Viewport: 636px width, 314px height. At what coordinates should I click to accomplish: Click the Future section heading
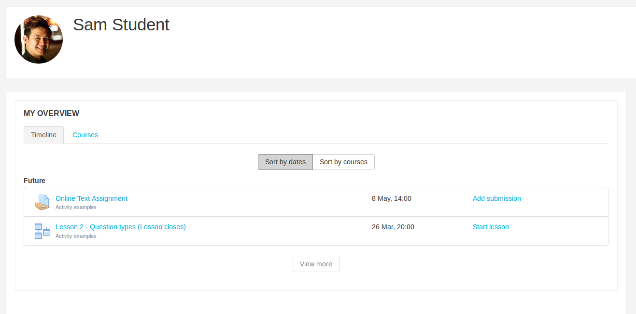click(x=34, y=181)
